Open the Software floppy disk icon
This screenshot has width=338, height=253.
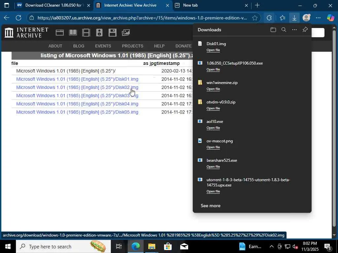click(x=112, y=33)
